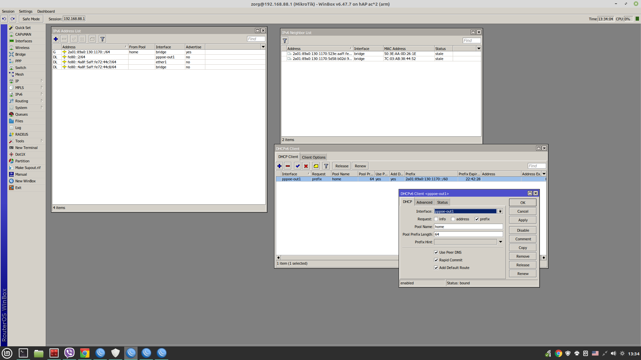Image resolution: width=641 pixels, height=360 pixels.
Task: Launch the Viber icon in the taskbar
Action: pyautogui.click(x=69, y=353)
